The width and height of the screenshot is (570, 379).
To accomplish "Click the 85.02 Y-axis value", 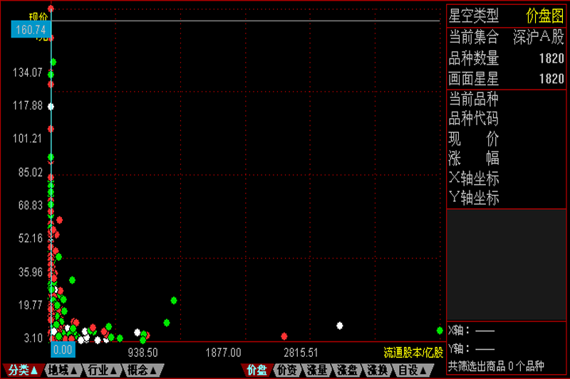I will pos(31,172).
